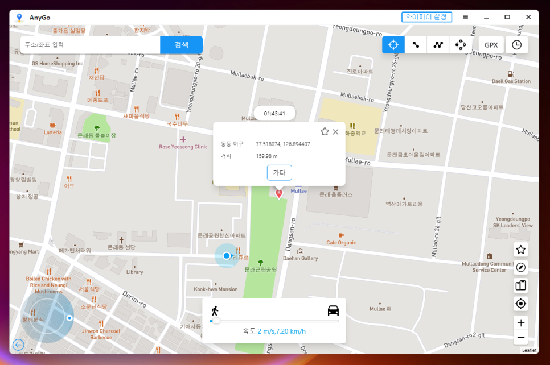Click the compass icon on the right sidebar

point(521,268)
